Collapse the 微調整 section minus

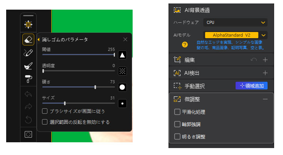[x=265, y=99]
